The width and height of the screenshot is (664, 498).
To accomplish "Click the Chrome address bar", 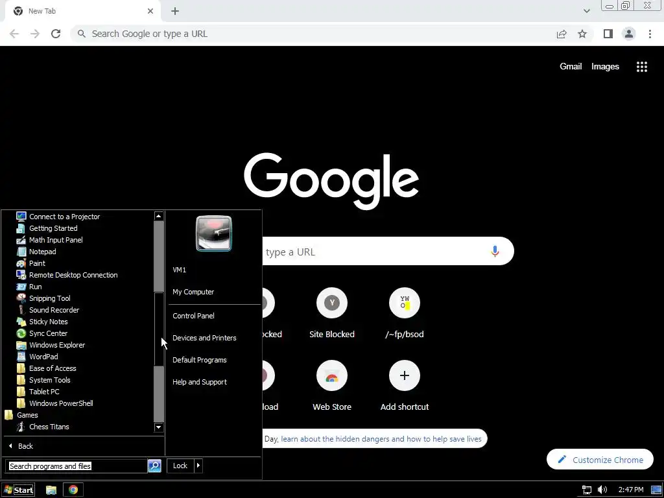I will tap(313, 34).
